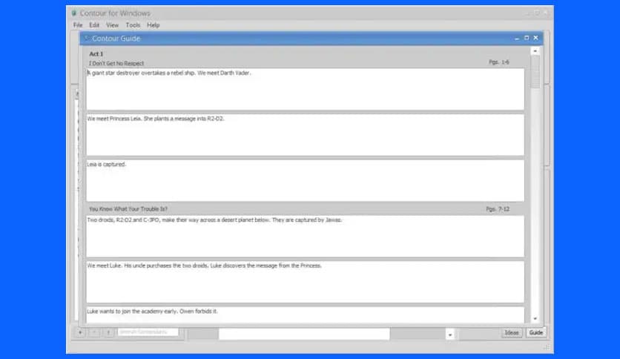
Task: Click the 'Act 1' heading
Action: point(96,53)
